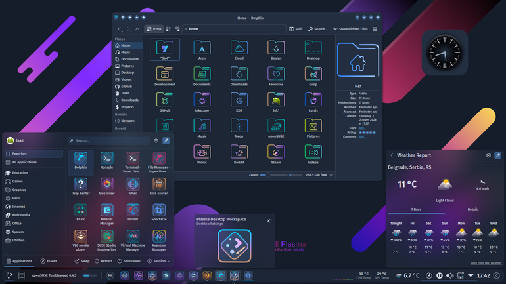
Task: Open the openSUSE folder
Action: coord(276,128)
